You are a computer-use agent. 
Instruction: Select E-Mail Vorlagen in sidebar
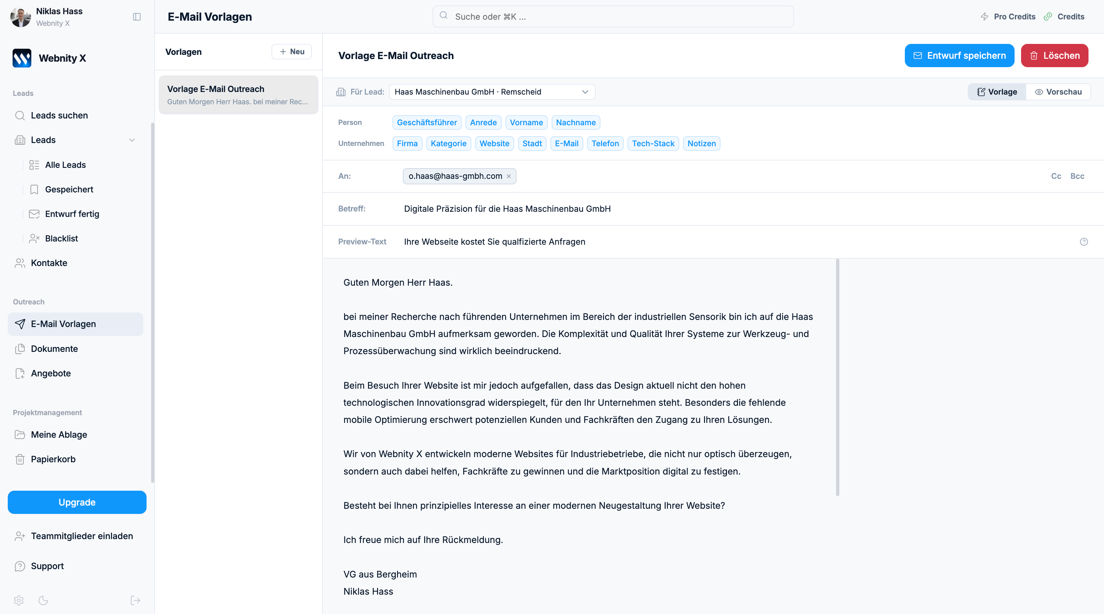coord(76,324)
